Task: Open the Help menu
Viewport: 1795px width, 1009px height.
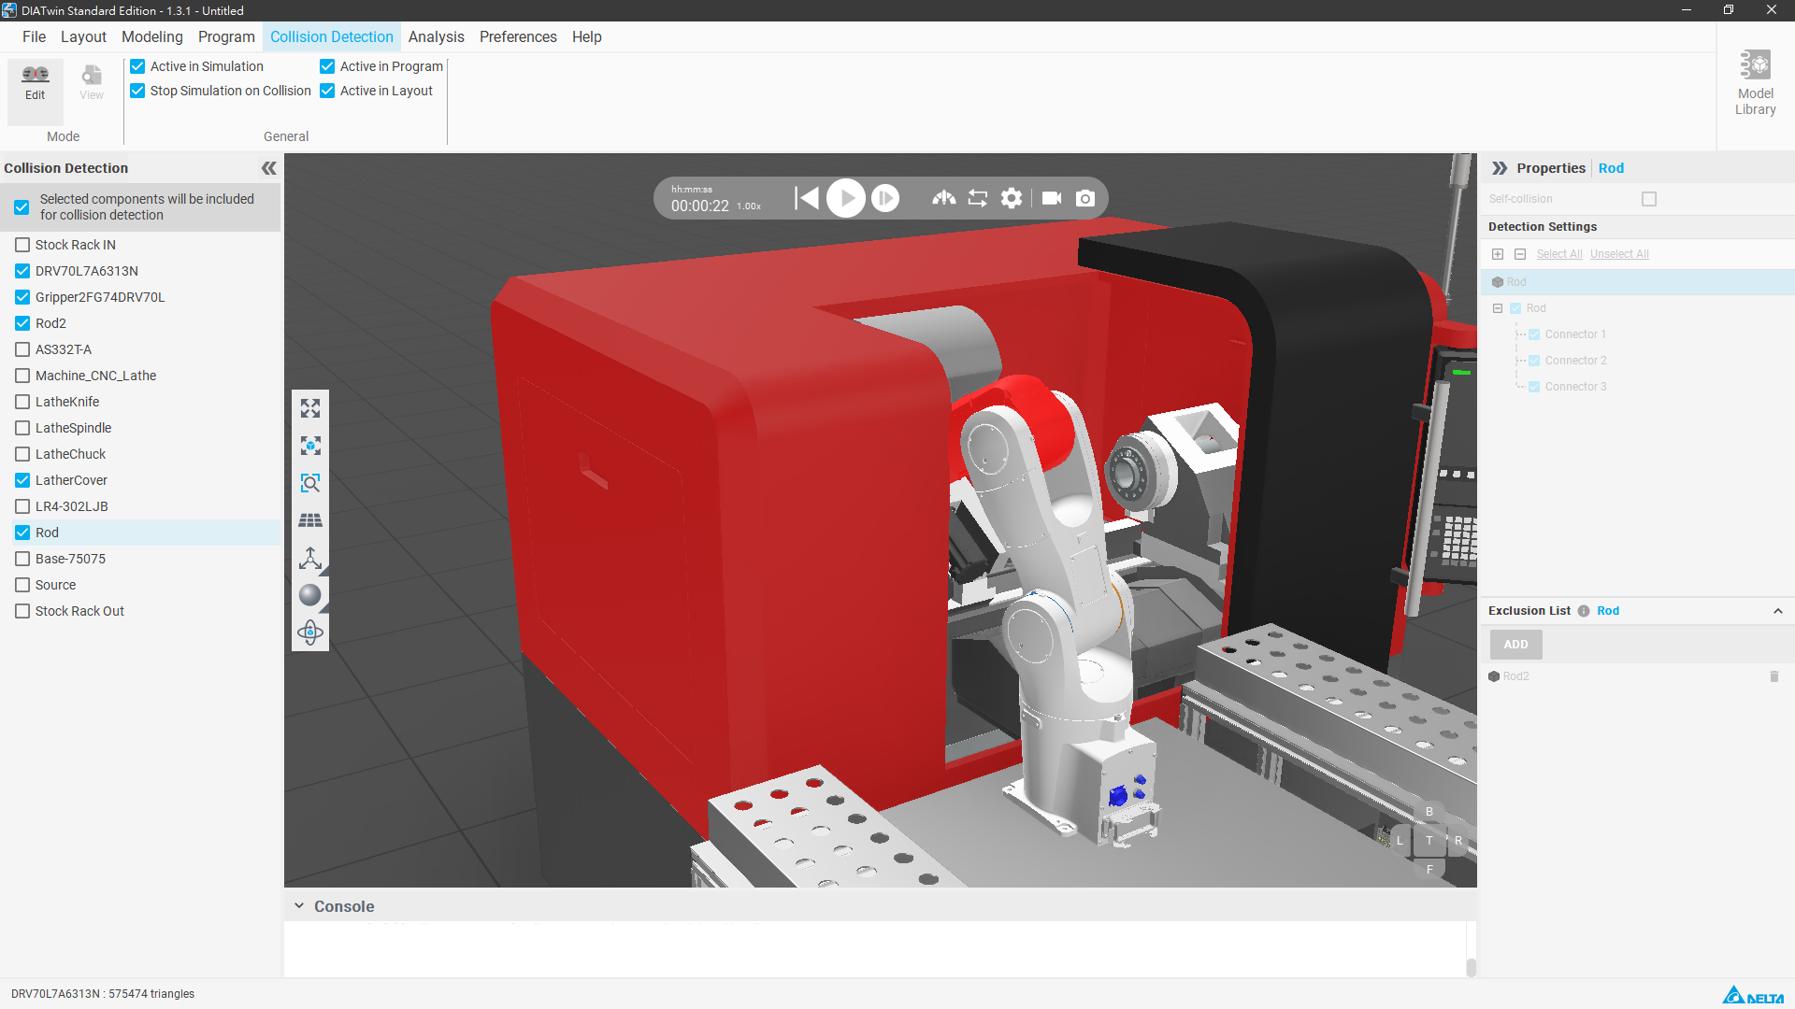Action: 587,36
